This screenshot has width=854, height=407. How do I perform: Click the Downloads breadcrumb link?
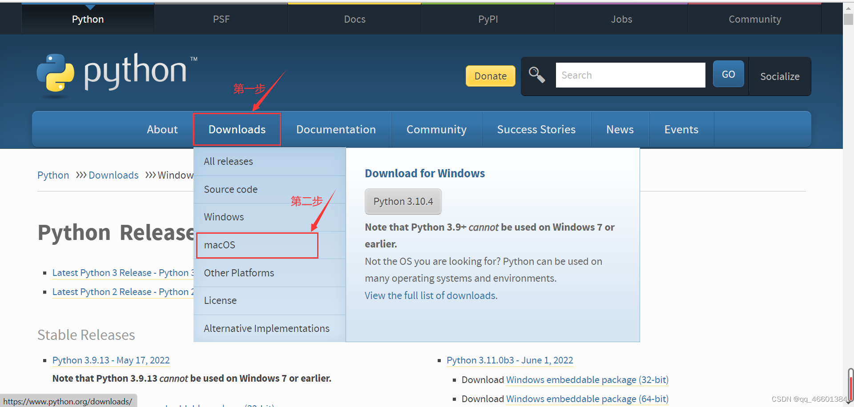113,175
